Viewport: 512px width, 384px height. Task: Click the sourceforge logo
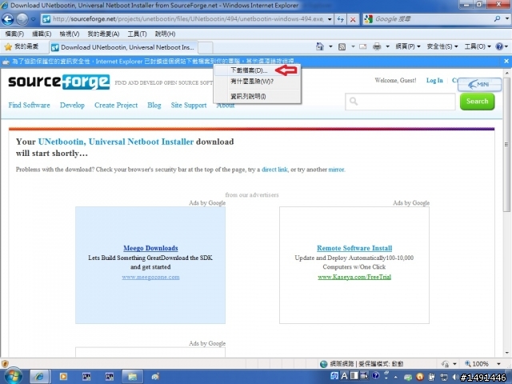[x=58, y=82]
